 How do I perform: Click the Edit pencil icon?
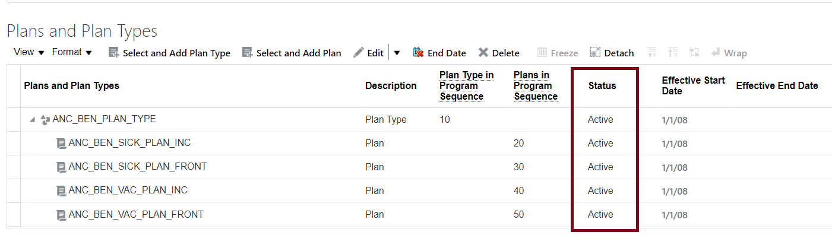[359, 53]
